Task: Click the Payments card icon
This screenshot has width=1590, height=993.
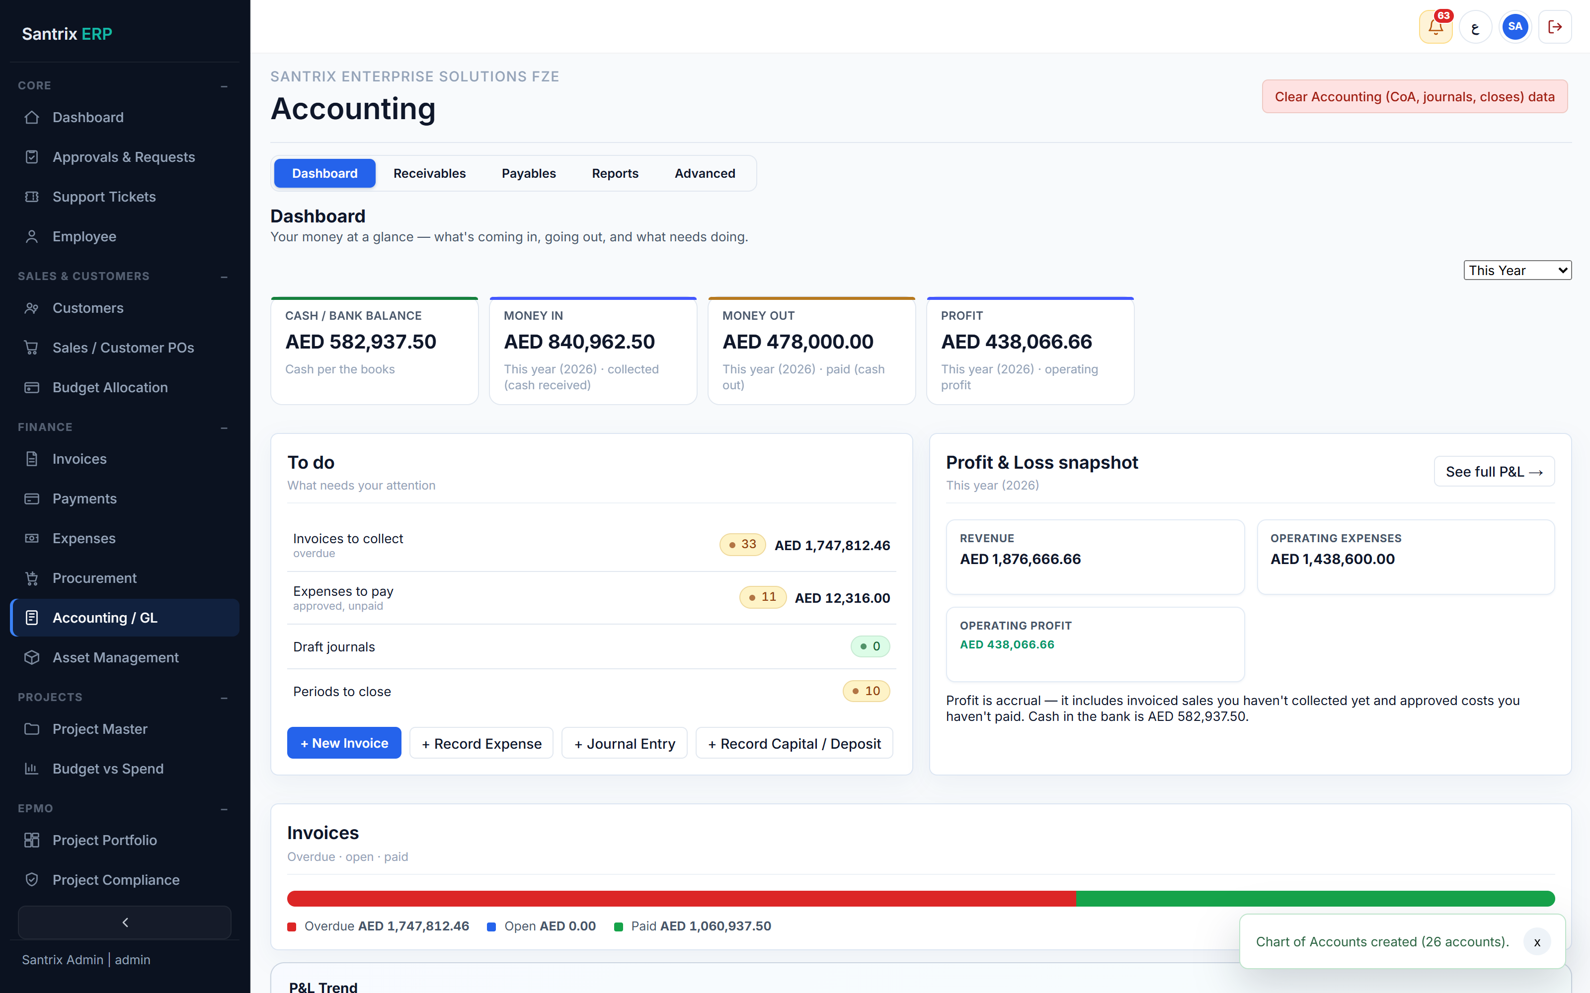Action: tap(31, 498)
